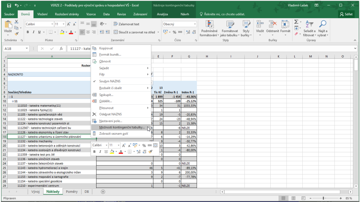Open mini toolbar font size dropdown
Viewport: 360px width, 202px height.
click(x=119, y=145)
